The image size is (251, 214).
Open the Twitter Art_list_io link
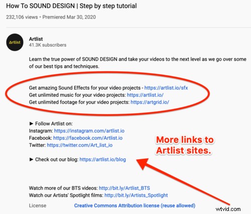[x=80, y=145]
